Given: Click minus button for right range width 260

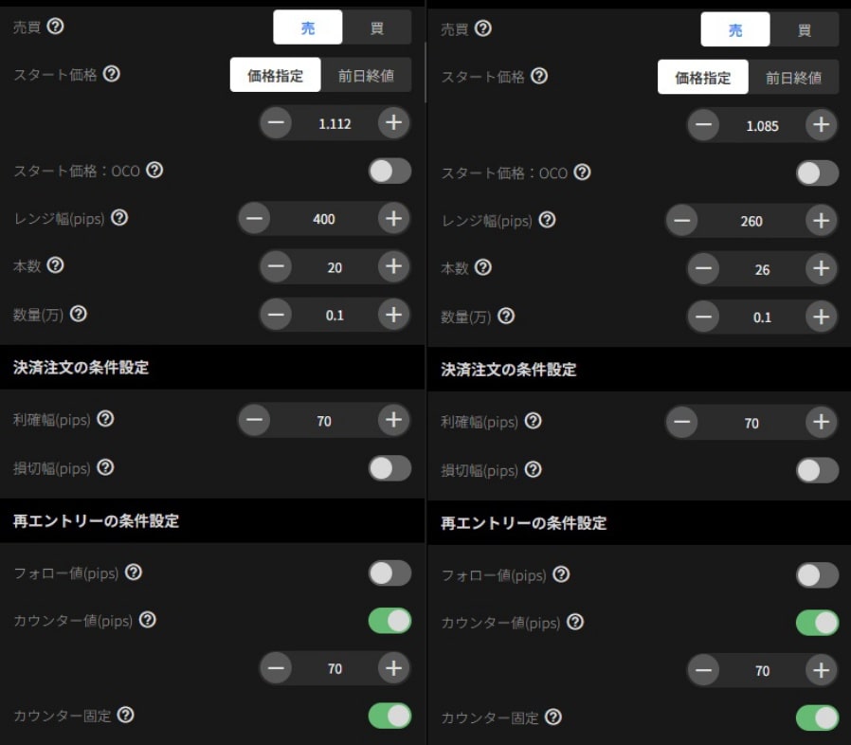Looking at the screenshot, I should (x=681, y=221).
